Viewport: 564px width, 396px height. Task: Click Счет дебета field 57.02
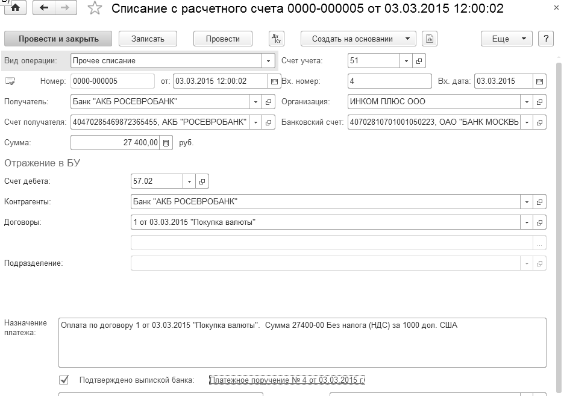157,181
